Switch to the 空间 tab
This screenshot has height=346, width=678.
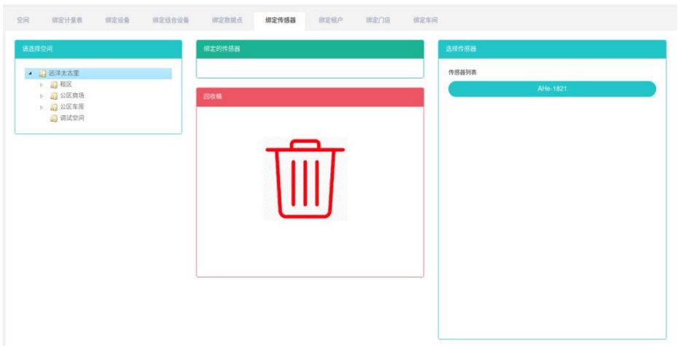[x=23, y=20]
